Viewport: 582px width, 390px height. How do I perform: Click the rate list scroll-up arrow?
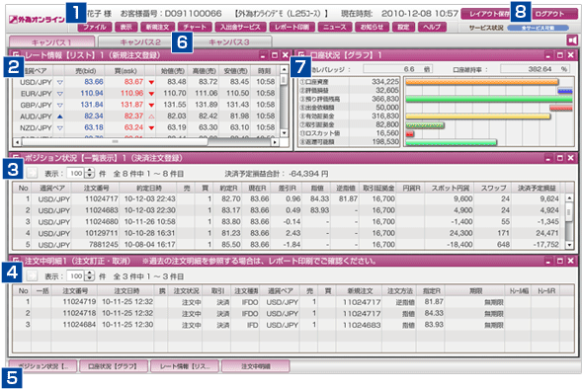(284, 70)
